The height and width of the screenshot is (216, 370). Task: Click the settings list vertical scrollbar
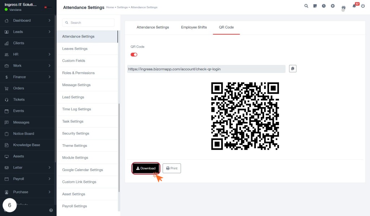(119, 148)
